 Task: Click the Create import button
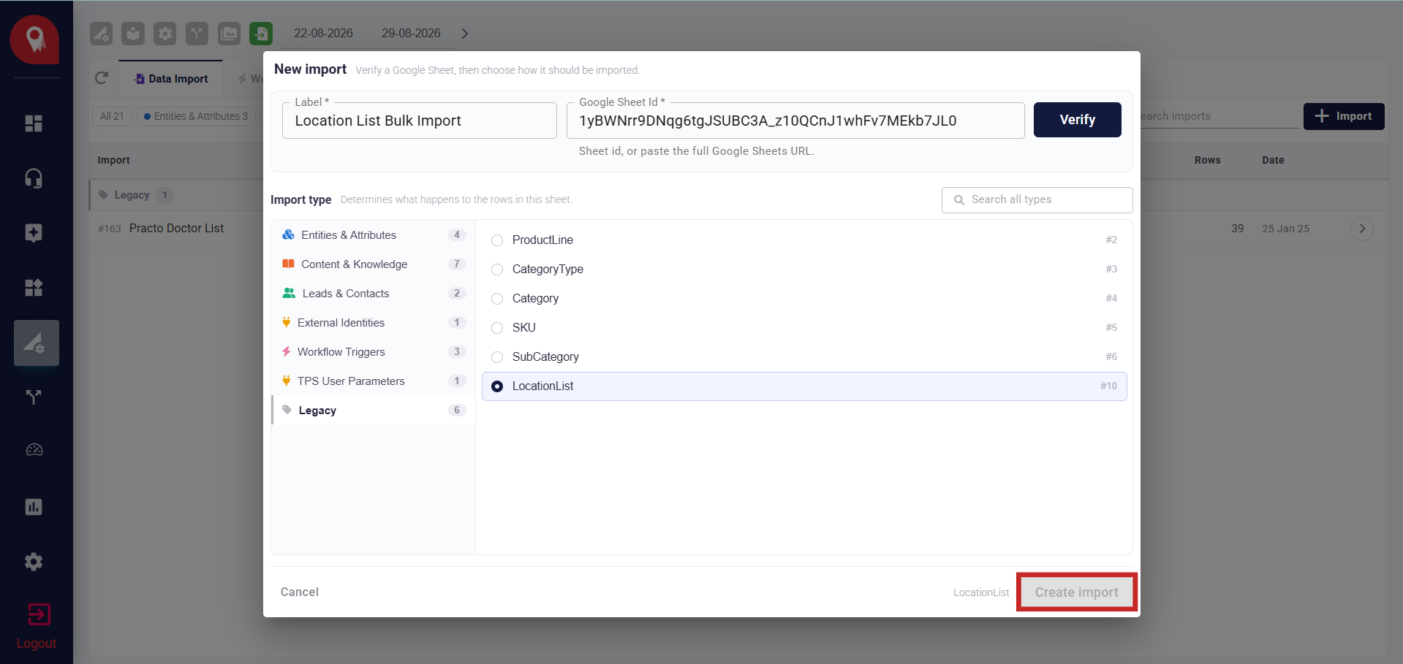1076,592
